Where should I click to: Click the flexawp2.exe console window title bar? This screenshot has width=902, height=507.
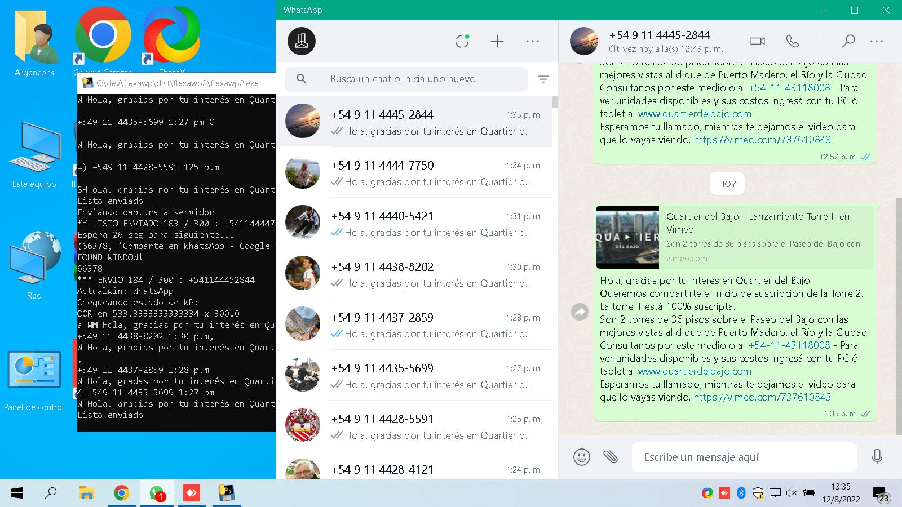177,83
